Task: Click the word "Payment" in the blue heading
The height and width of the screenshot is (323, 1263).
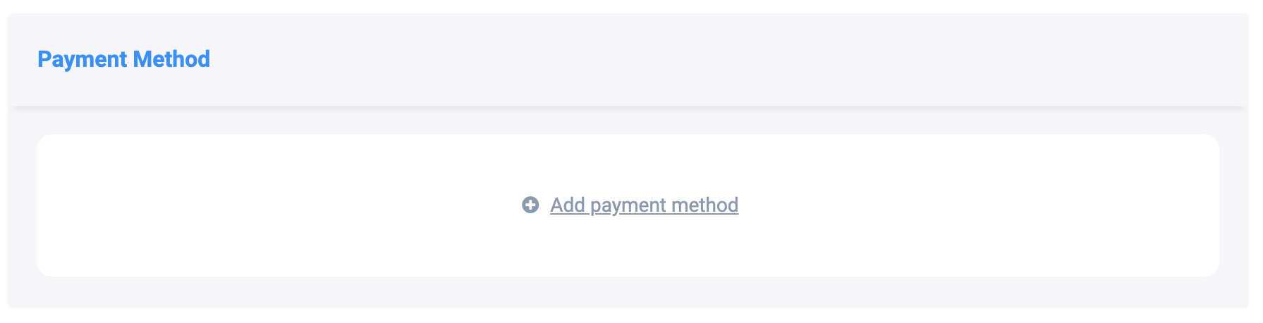Action: coord(83,59)
